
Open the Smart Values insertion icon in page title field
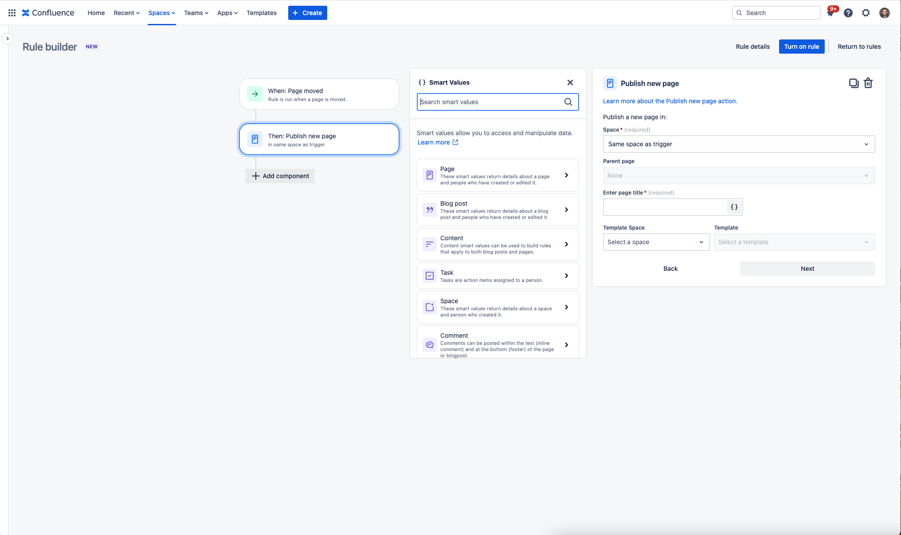(x=734, y=207)
